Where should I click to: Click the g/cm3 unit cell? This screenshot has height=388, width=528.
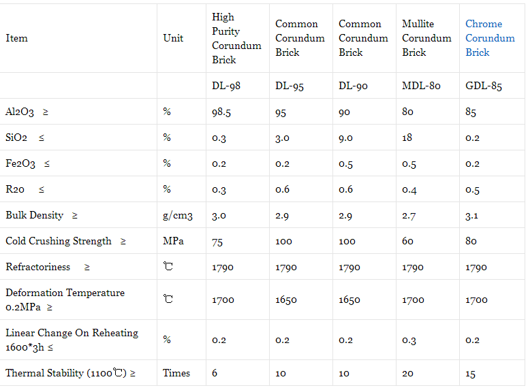pos(177,215)
